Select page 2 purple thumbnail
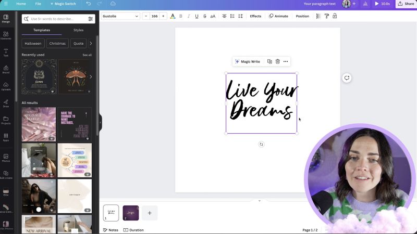417x234 pixels. (131, 213)
